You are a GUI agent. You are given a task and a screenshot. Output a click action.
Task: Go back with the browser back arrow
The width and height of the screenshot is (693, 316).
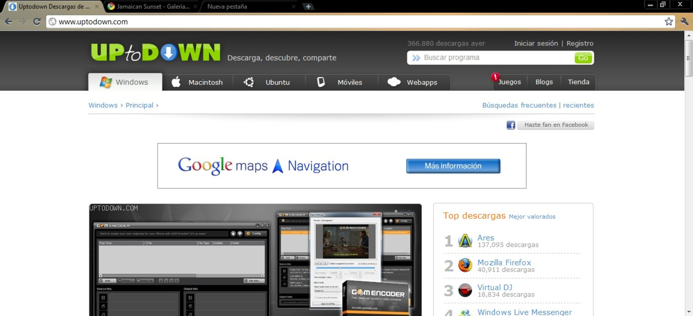coord(8,22)
